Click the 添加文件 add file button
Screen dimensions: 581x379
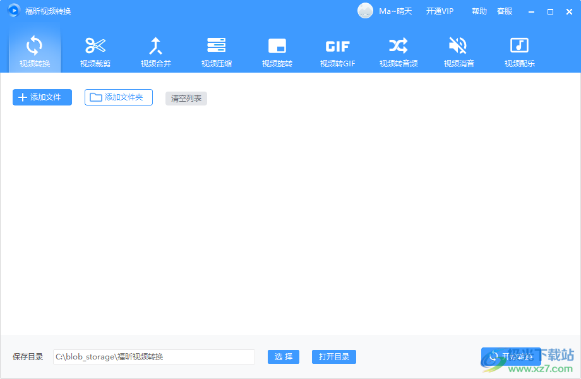click(x=42, y=97)
